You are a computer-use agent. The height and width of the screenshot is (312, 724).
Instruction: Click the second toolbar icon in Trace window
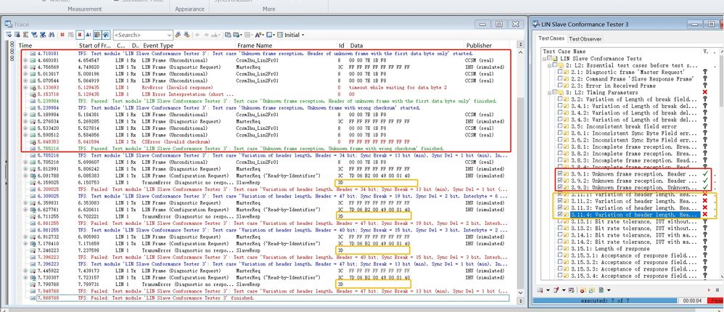click(17, 35)
